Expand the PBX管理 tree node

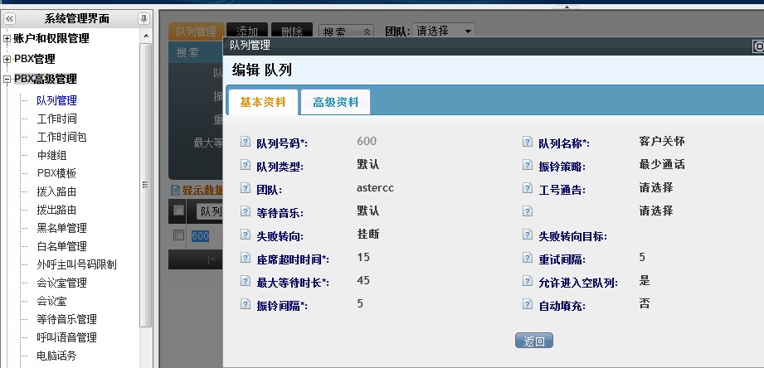[x=7, y=59]
